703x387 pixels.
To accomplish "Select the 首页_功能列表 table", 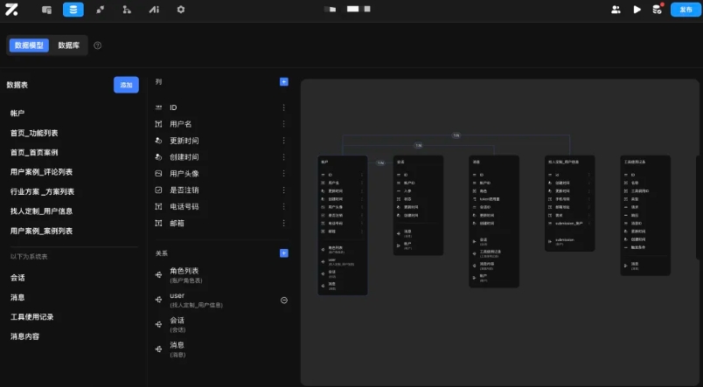I will tap(34, 133).
